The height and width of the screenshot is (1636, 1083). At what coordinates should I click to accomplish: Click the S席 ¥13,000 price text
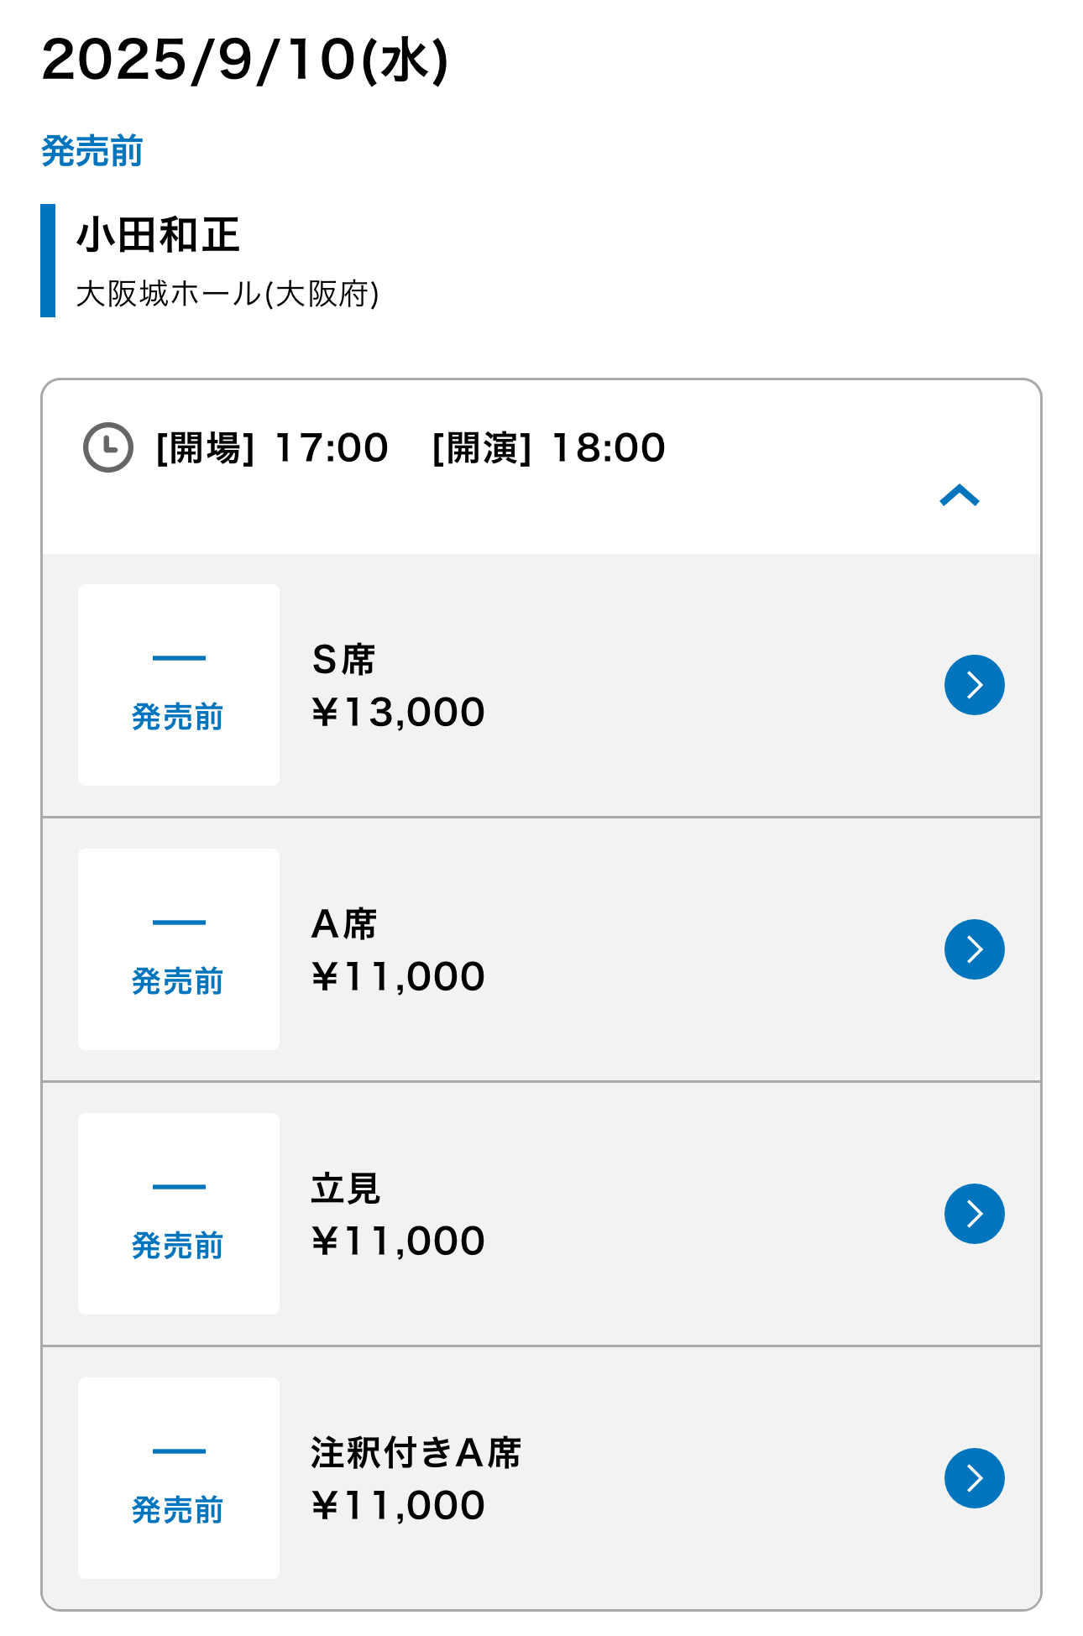click(x=398, y=713)
